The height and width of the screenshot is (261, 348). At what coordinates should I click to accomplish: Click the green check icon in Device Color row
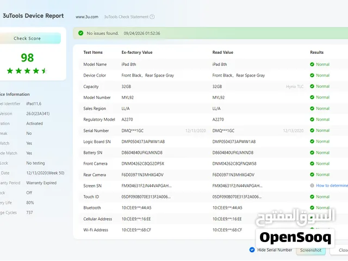(312, 76)
